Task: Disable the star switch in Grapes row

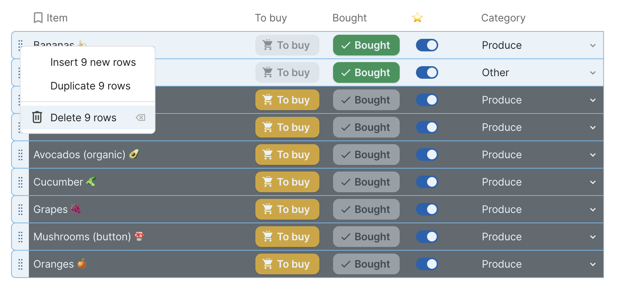Action: tap(427, 209)
